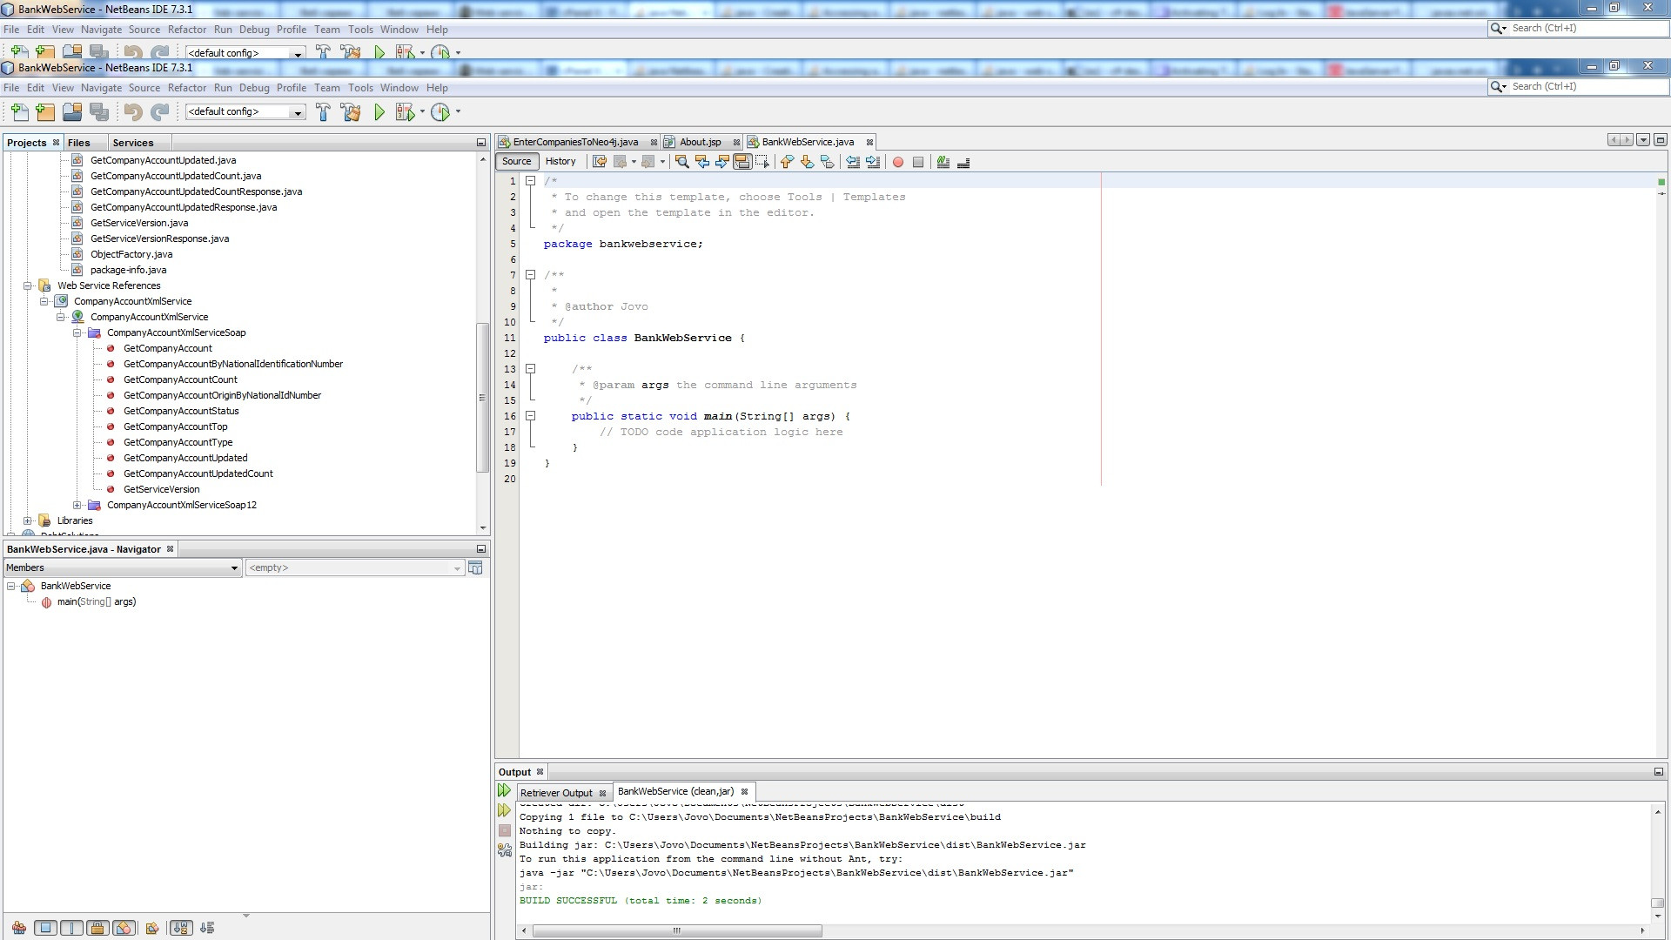The width and height of the screenshot is (1671, 940).
Task: Click Shift Line Left icon
Action: 853,162
